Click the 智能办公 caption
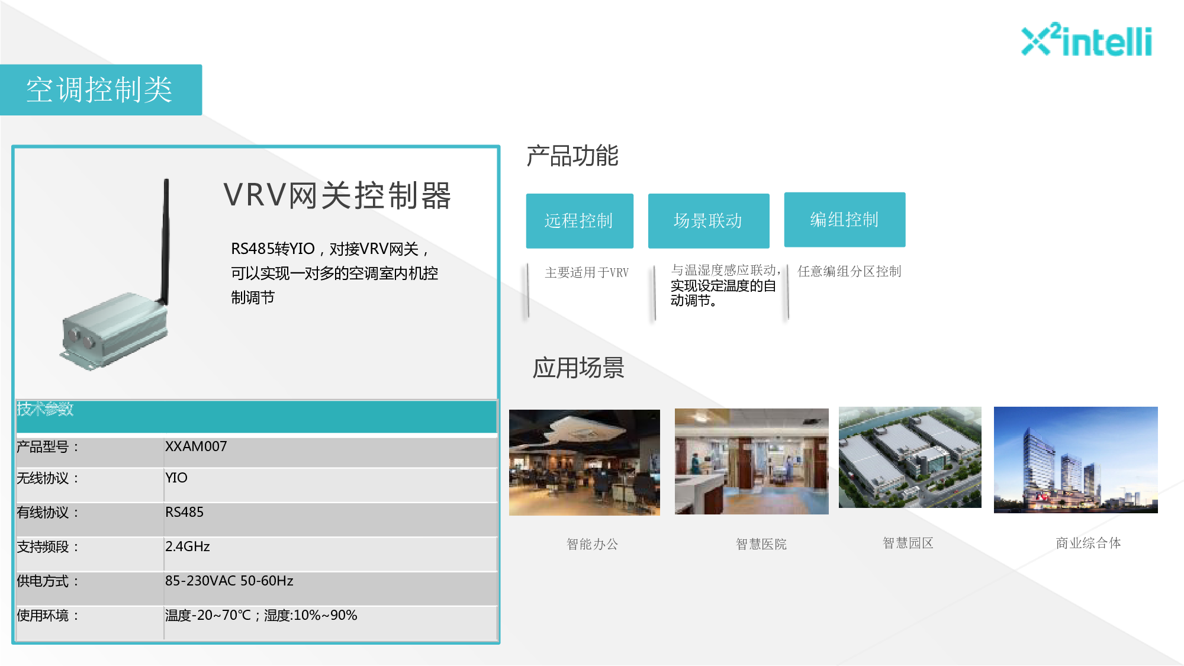 (x=593, y=544)
